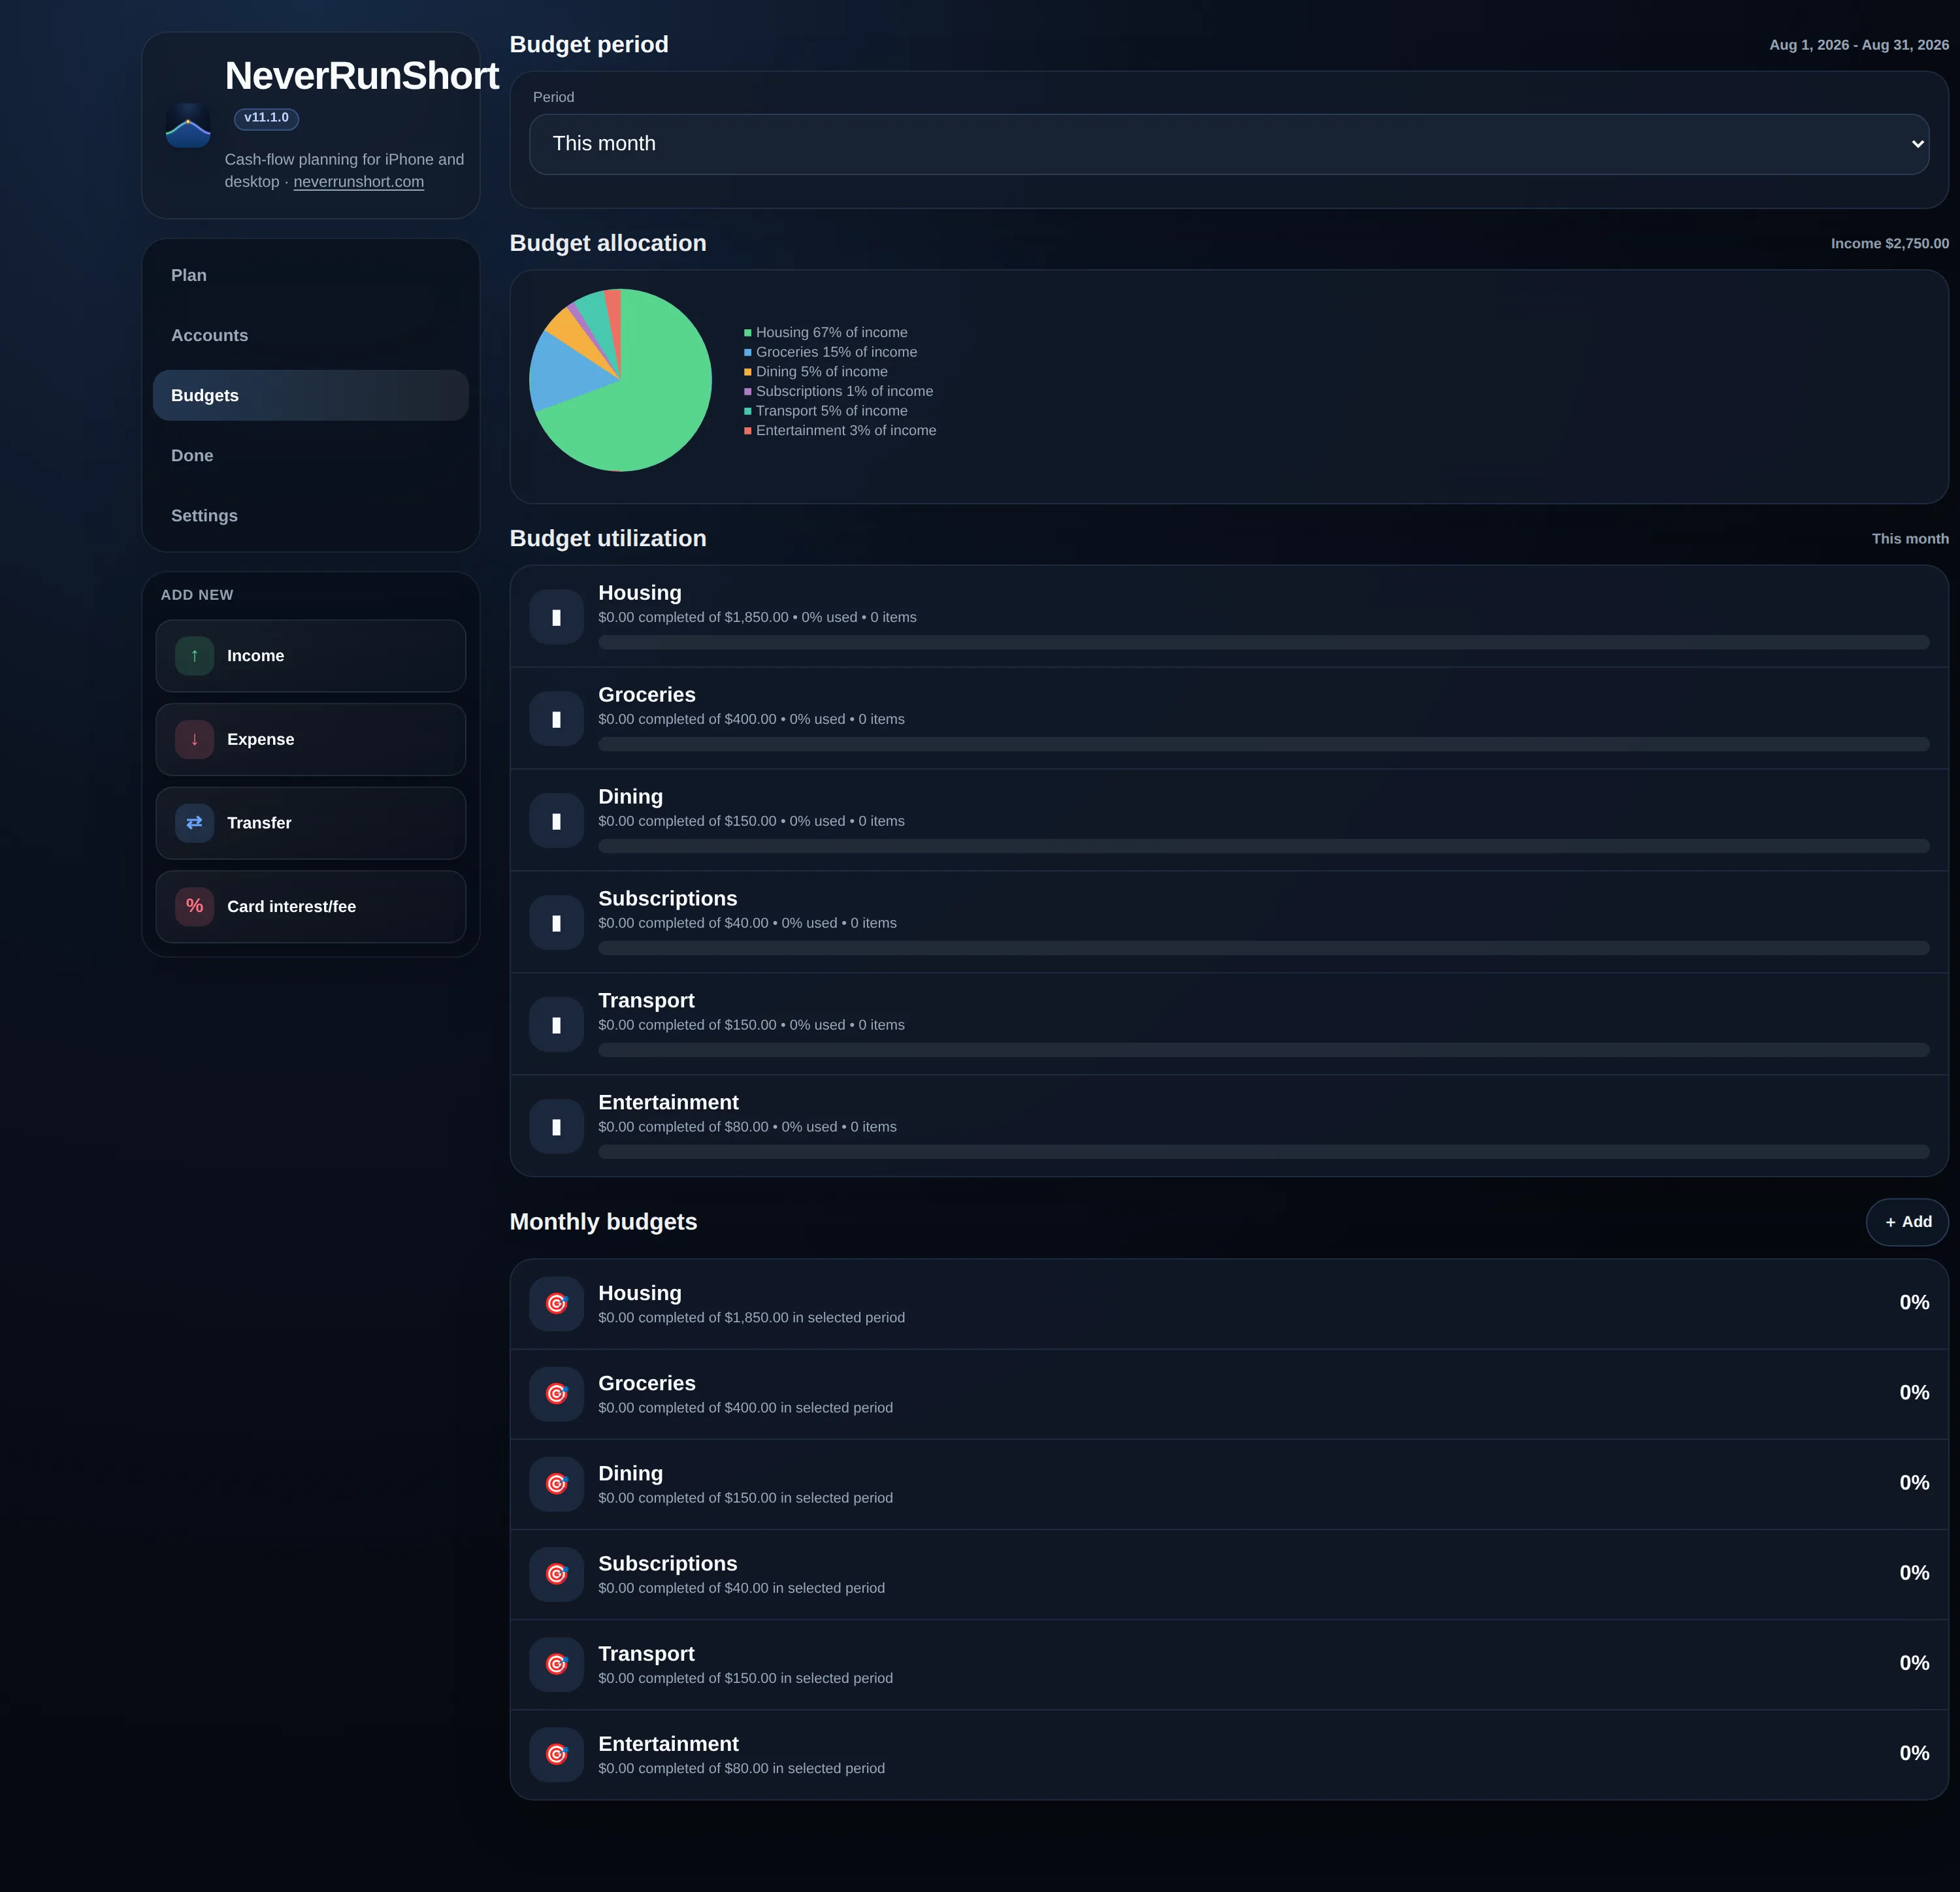Click Transport monthly budget target icon

click(x=556, y=1664)
